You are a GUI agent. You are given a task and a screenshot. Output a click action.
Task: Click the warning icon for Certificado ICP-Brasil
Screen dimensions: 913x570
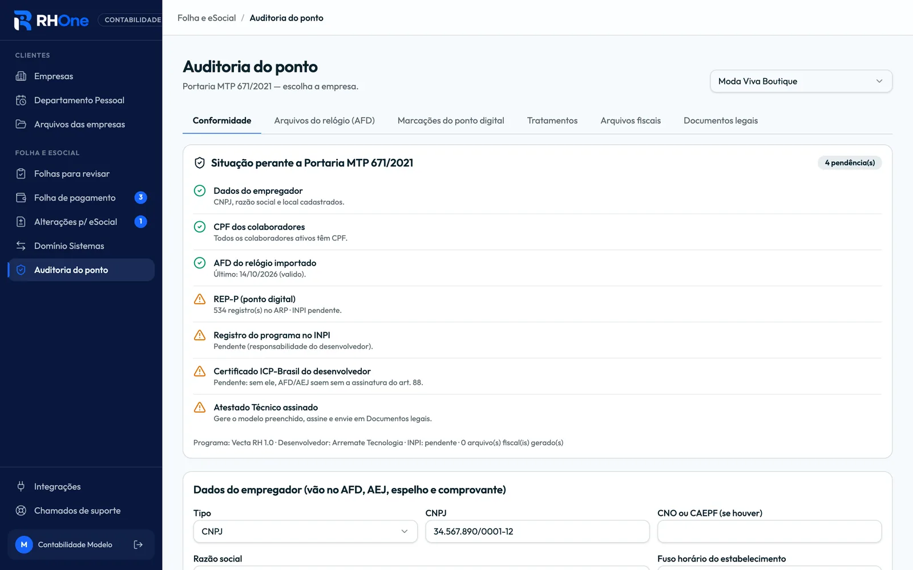click(200, 372)
